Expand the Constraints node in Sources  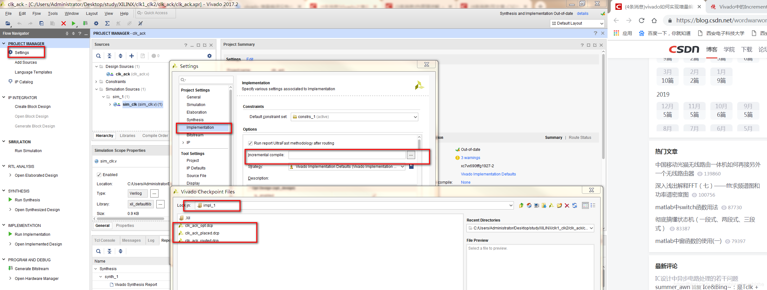coord(96,82)
